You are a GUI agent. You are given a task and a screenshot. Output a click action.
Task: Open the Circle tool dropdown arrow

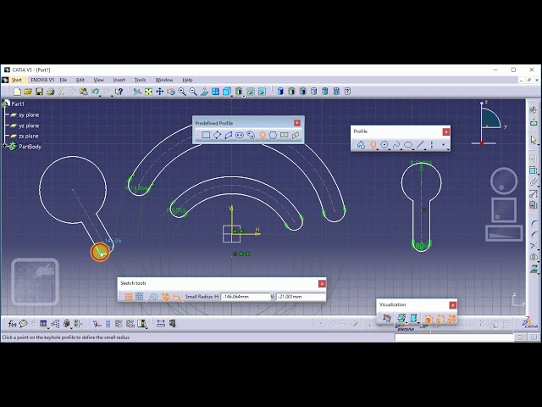coord(390,149)
